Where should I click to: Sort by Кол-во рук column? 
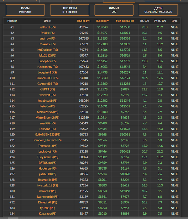click(x=84, y=21)
